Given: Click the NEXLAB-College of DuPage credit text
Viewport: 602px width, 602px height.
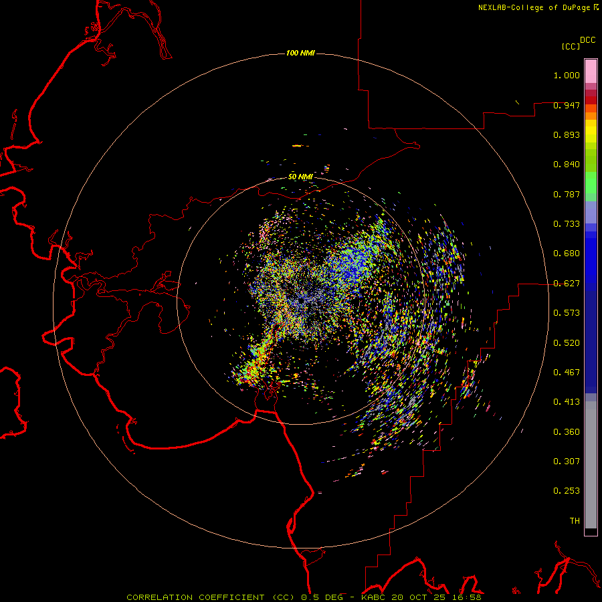Looking at the screenshot, I should pyautogui.click(x=534, y=7).
